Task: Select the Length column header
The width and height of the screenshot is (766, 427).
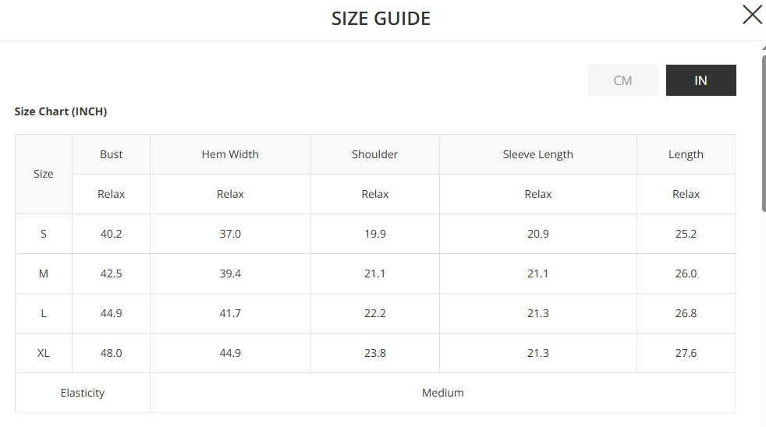Action: (686, 154)
